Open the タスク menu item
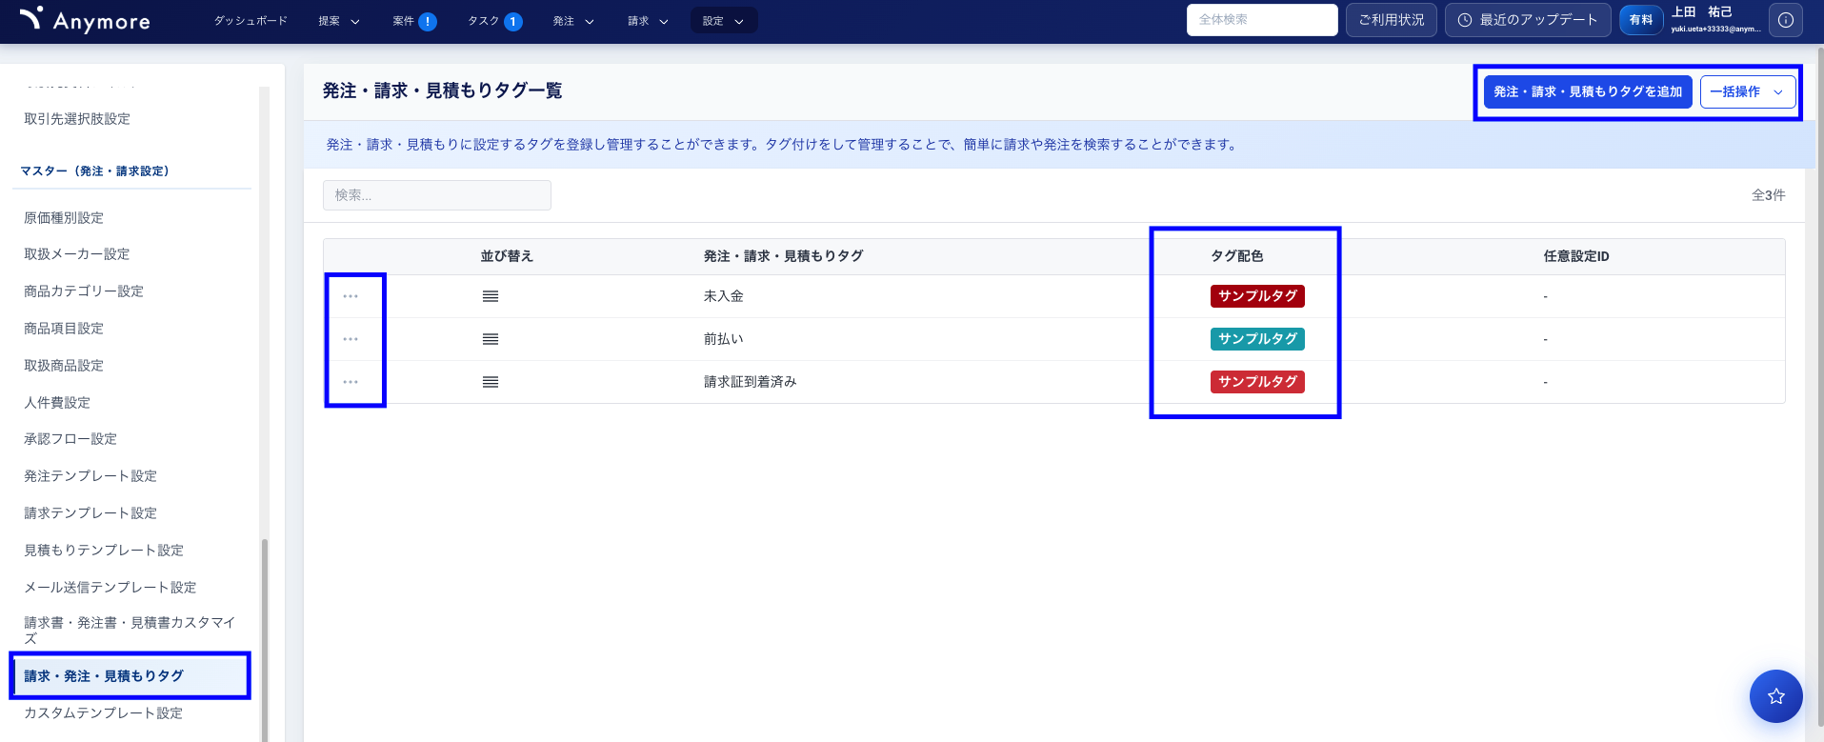Image resolution: width=1824 pixels, height=742 pixels. (483, 21)
